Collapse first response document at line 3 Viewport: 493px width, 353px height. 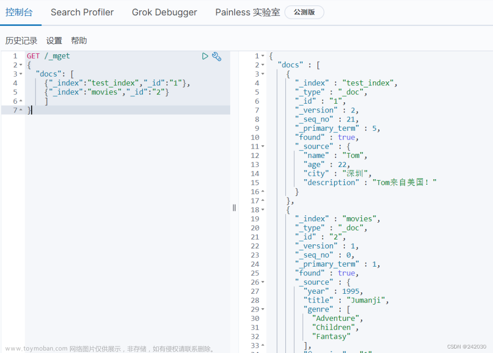(263, 74)
